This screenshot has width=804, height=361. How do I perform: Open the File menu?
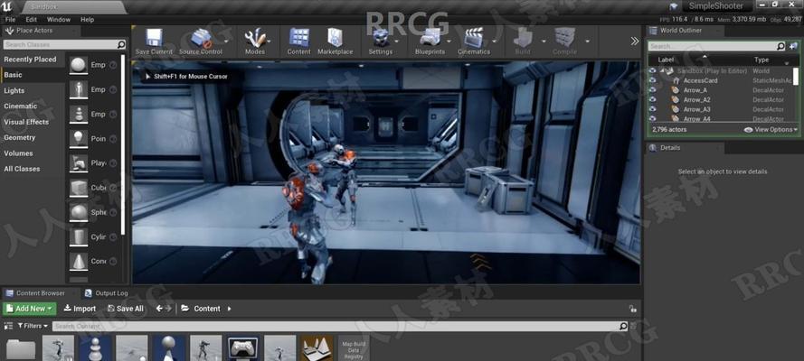tap(10, 20)
